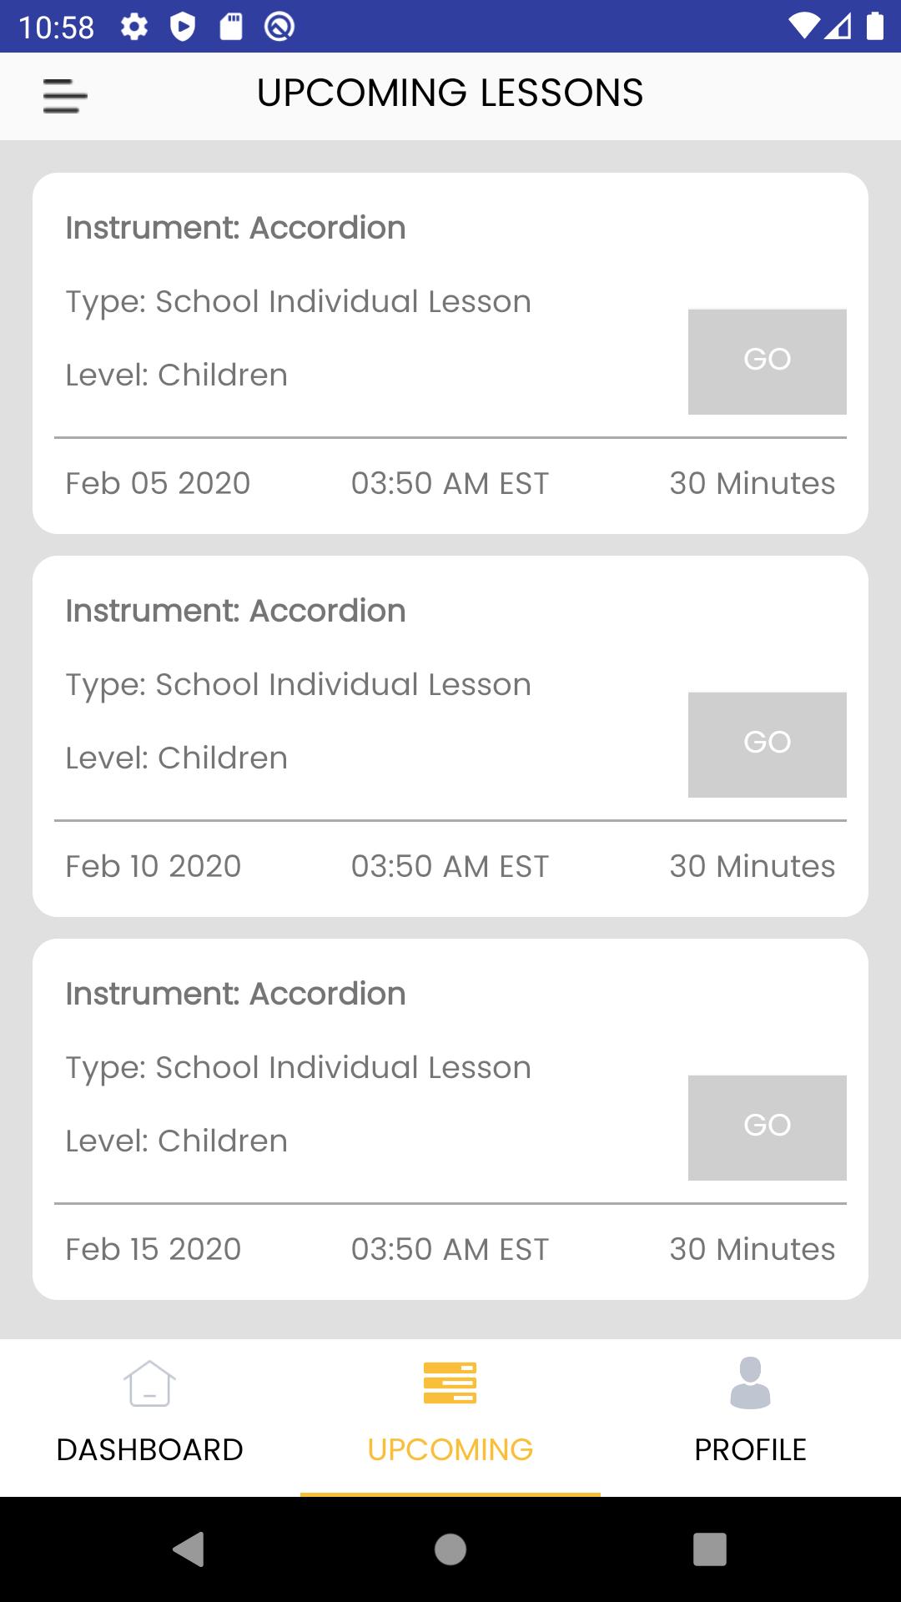901x1602 pixels.
Task: Tap the shield play icon in status bar
Action: point(183,27)
